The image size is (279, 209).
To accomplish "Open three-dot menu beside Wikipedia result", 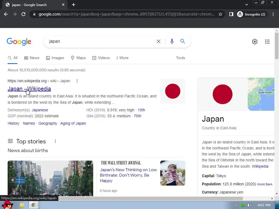I will pyautogui.click(x=77, y=81).
